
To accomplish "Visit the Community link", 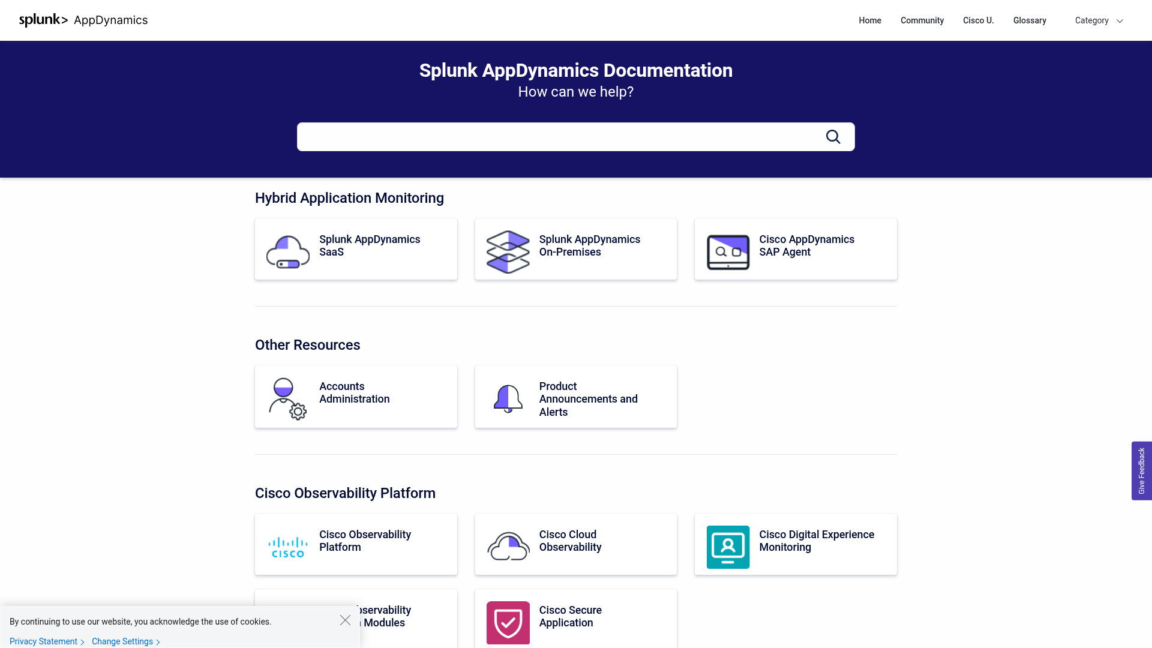I will click(x=922, y=20).
